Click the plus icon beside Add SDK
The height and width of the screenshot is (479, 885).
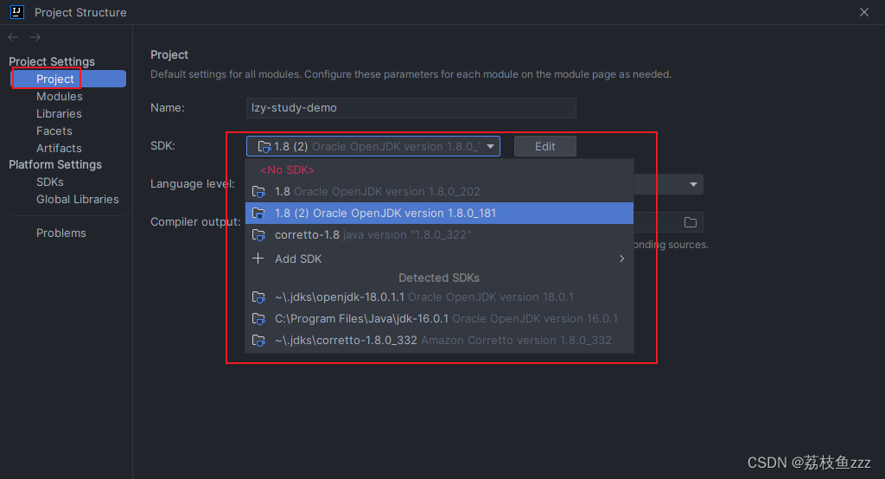point(258,259)
